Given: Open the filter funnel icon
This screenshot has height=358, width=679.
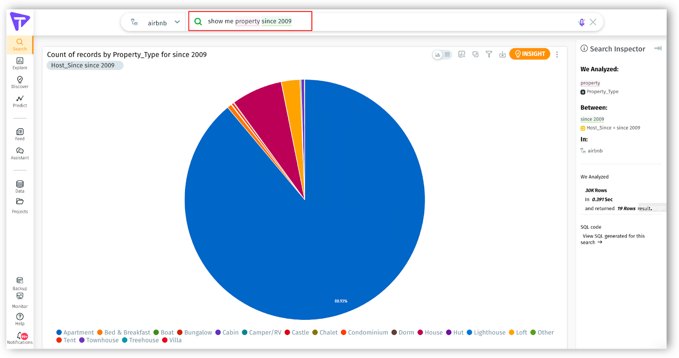Looking at the screenshot, I should tap(489, 54).
